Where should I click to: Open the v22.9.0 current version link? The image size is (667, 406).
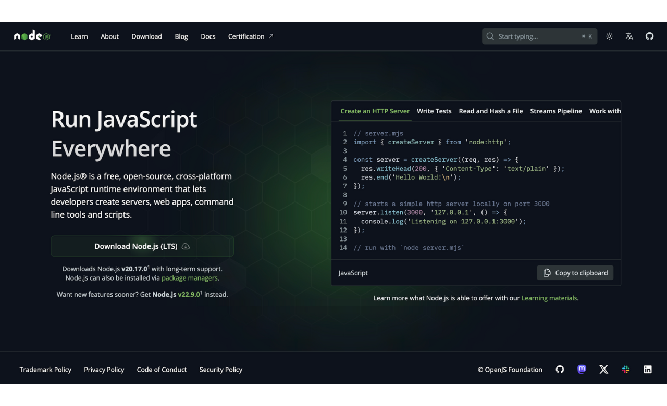click(189, 294)
